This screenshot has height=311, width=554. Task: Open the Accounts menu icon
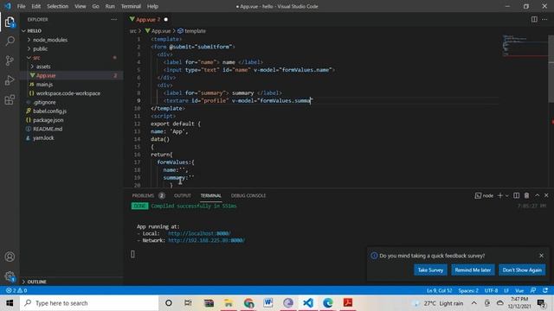(x=10, y=257)
